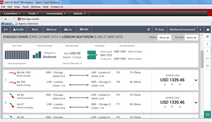Click the American Airlines logo for AA 47

[12, 105]
